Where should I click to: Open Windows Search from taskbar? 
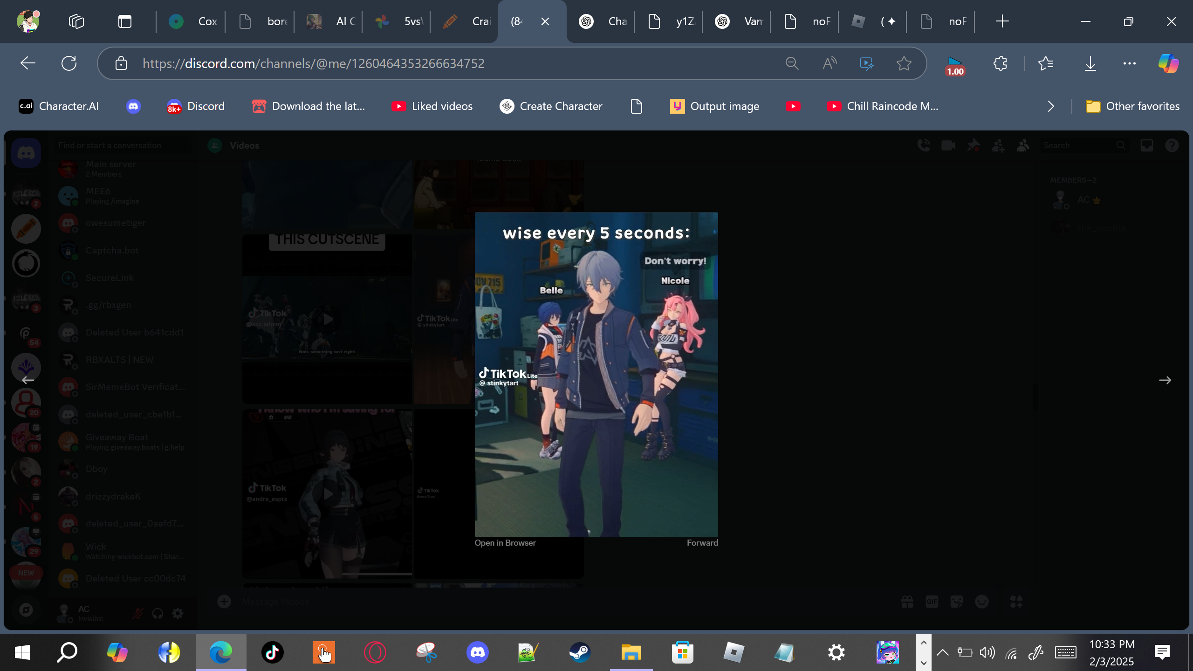click(x=67, y=652)
